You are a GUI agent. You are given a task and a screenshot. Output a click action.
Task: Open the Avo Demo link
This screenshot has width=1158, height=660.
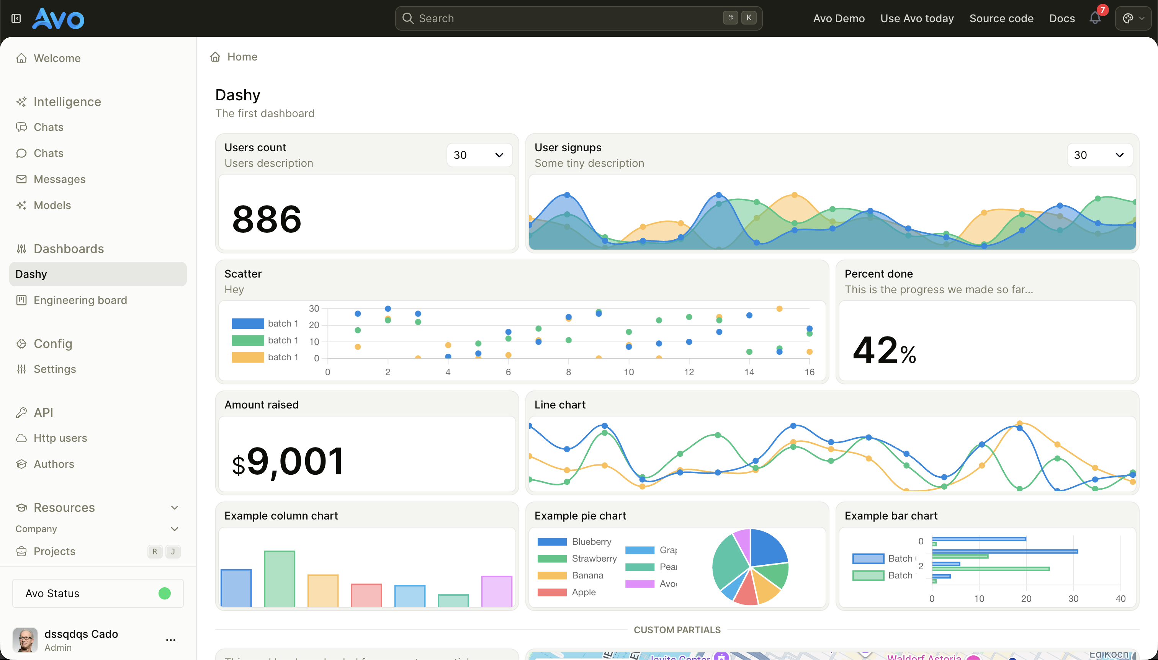(x=839, y=19)
